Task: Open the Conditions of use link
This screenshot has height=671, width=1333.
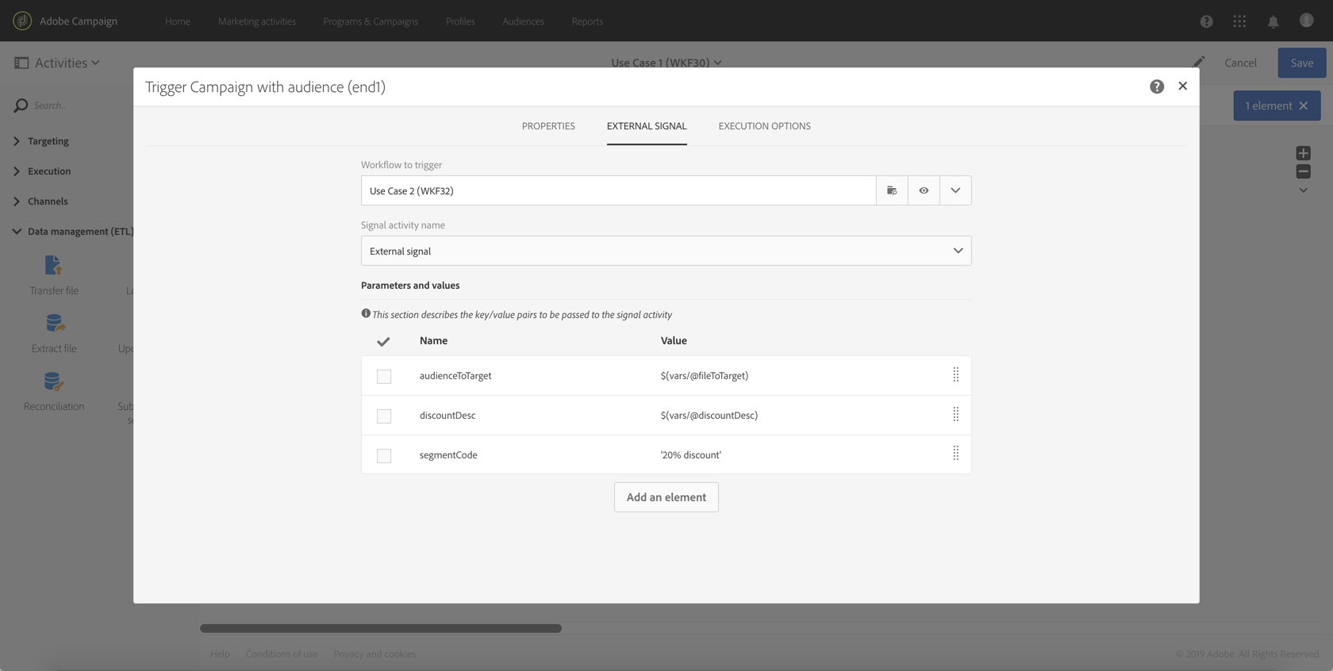Action: tap(282, 654)
